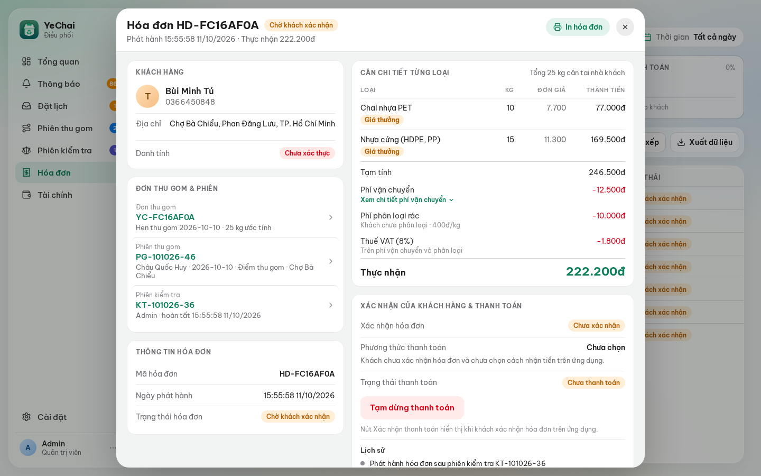The width and height of the screenshot is (761, 476).
Task: Open Thông báo menu item
Action: (x=66, y=84)
